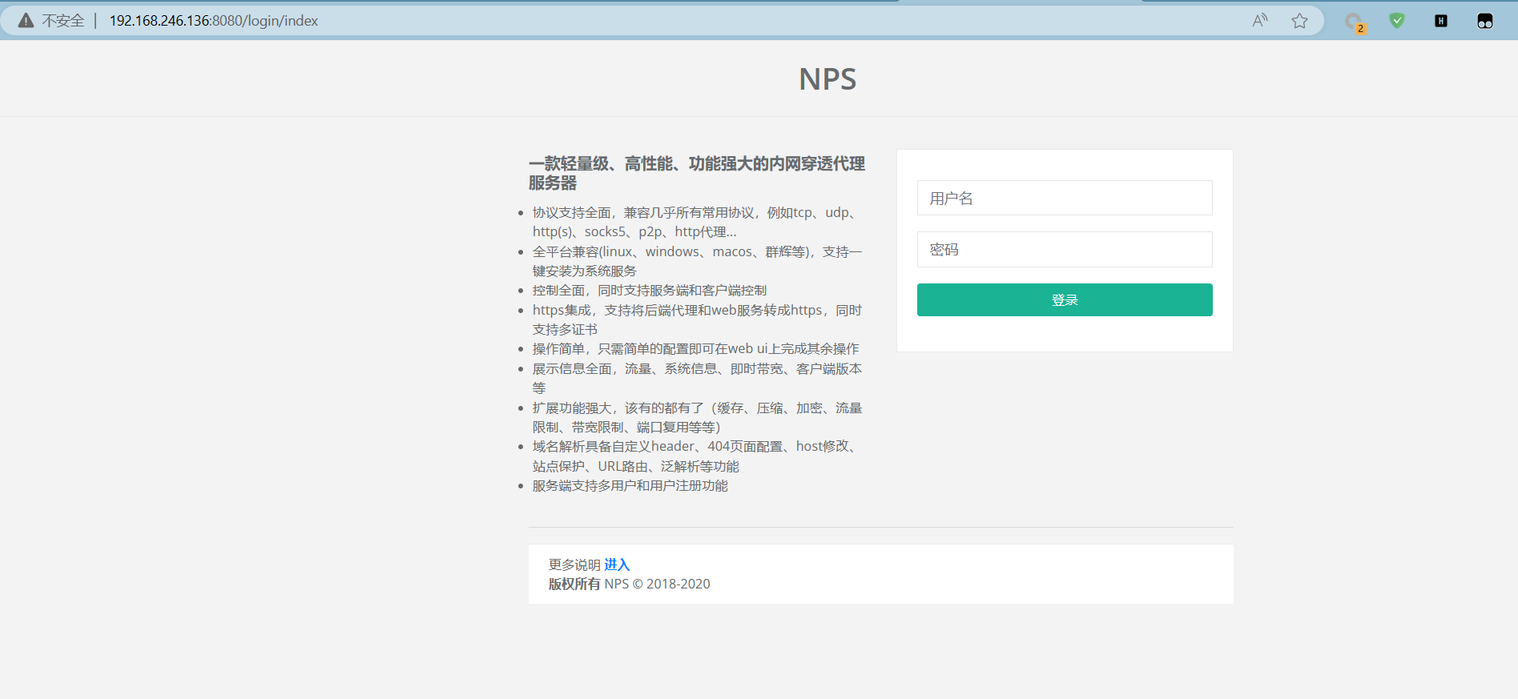Click the bullet 控制全面，同时支持服务端和客户端控制
Image resolution: width=1518 pixels, height=699 pixels.
[x=650, y=290]
